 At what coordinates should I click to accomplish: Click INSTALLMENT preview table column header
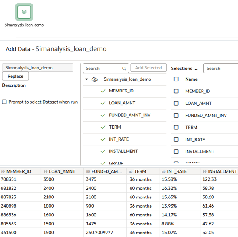pos(219,171)
